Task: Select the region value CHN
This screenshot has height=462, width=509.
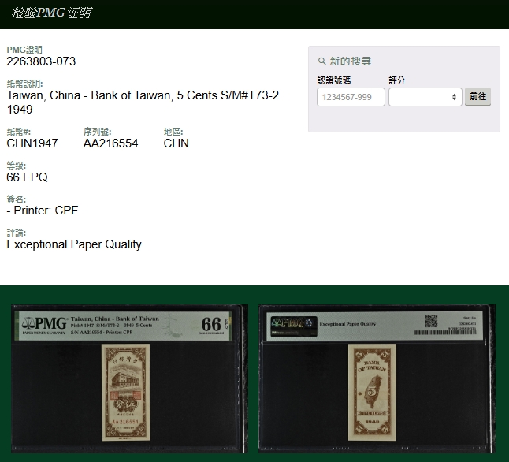Action: tap(176, 143)
